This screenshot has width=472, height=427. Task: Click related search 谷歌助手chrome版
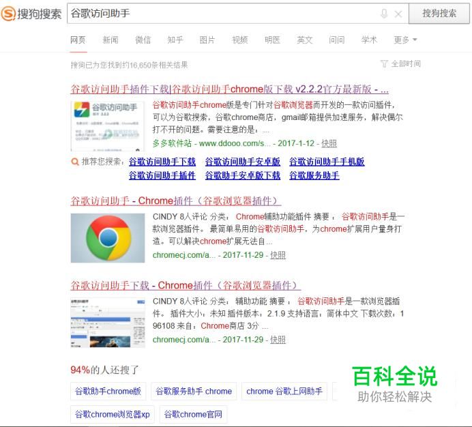[x=108, y=391]
